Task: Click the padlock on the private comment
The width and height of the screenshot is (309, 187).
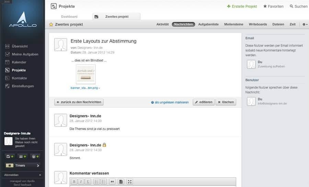Action: [x=104, y=145]
